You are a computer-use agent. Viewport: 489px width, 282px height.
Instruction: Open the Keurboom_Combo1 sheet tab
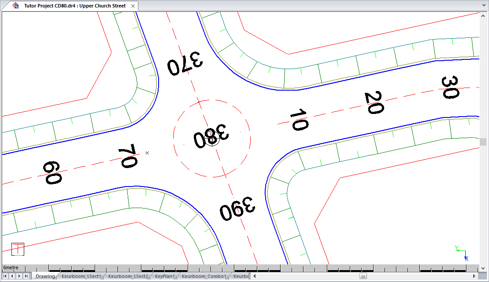(204, 276)
